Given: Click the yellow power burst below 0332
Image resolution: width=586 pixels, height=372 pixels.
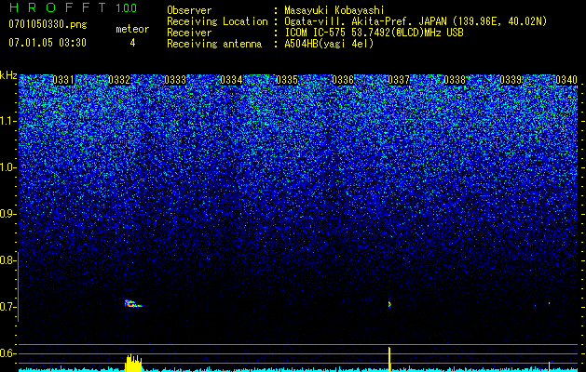Looking at the screenshot, I should tap(133, 363).
